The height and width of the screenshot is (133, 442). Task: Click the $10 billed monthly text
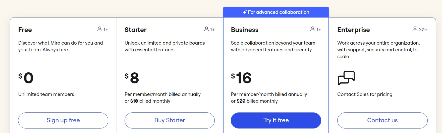(147, 101)
